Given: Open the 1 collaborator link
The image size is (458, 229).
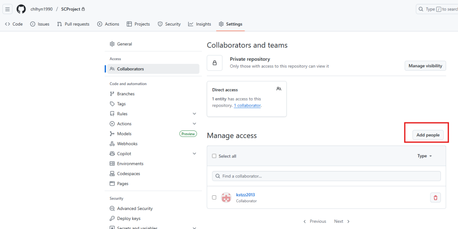Looking at the screenshot, I should coord(247,105).
